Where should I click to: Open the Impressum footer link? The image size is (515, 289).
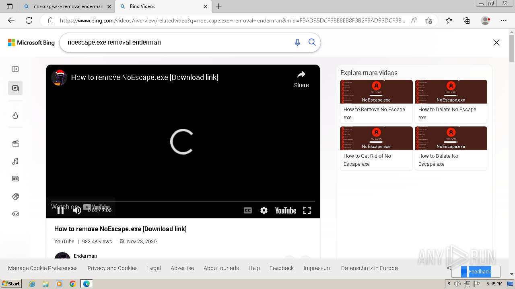pyautogui.click(x=317, y=268)
